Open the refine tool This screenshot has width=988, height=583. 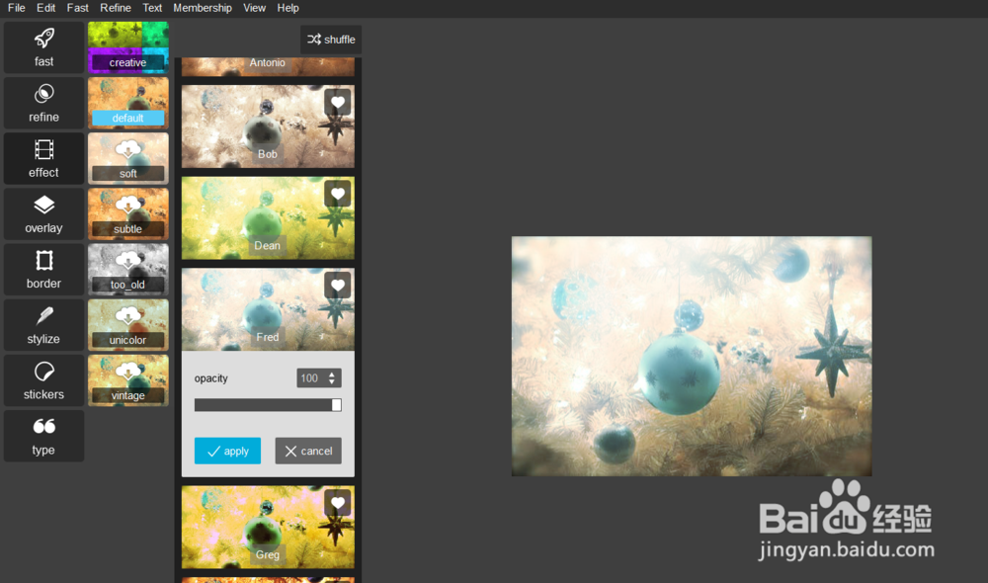tap(43, 103)
